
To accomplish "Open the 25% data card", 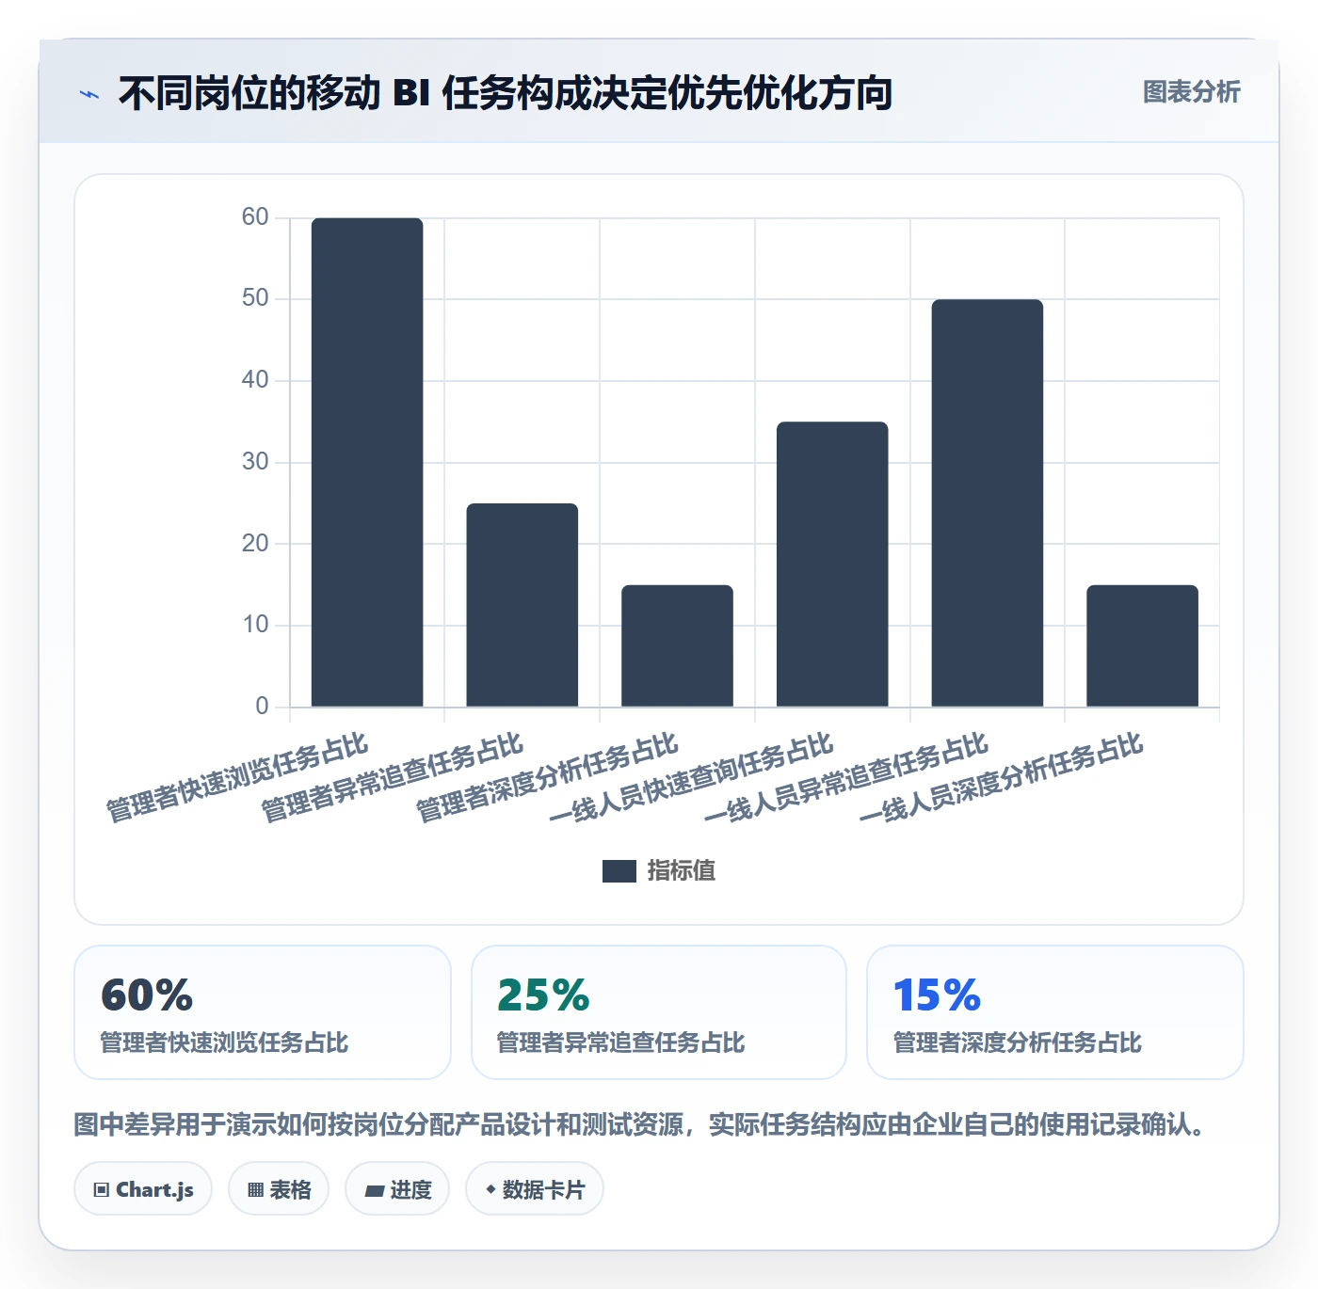I will click(x=659, y=1012).
